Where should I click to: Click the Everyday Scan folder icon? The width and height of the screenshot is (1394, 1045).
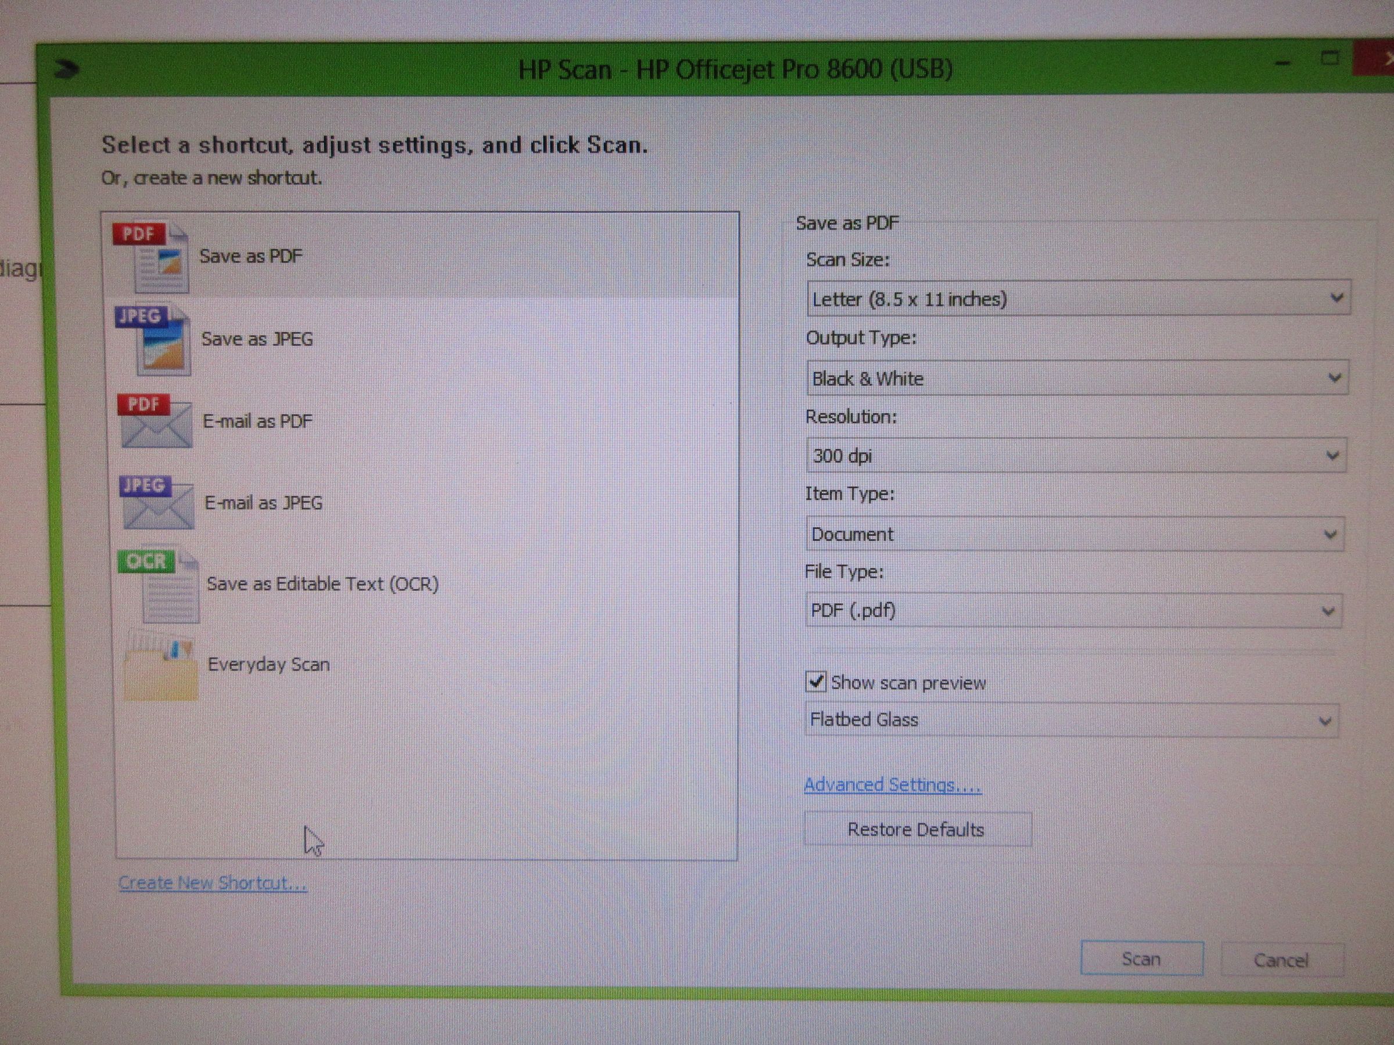161,669
